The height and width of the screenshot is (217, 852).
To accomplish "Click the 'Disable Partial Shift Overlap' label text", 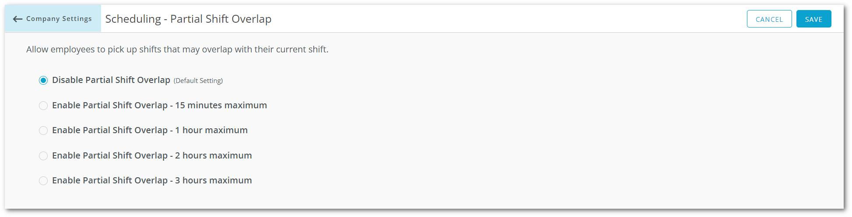I will [111, 80].
